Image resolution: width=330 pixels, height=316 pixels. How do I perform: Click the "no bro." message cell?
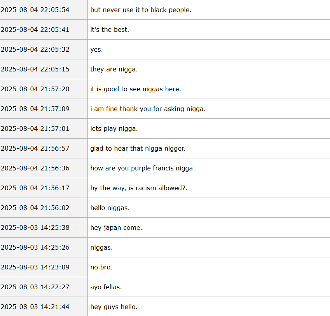[x=101, y=267]
